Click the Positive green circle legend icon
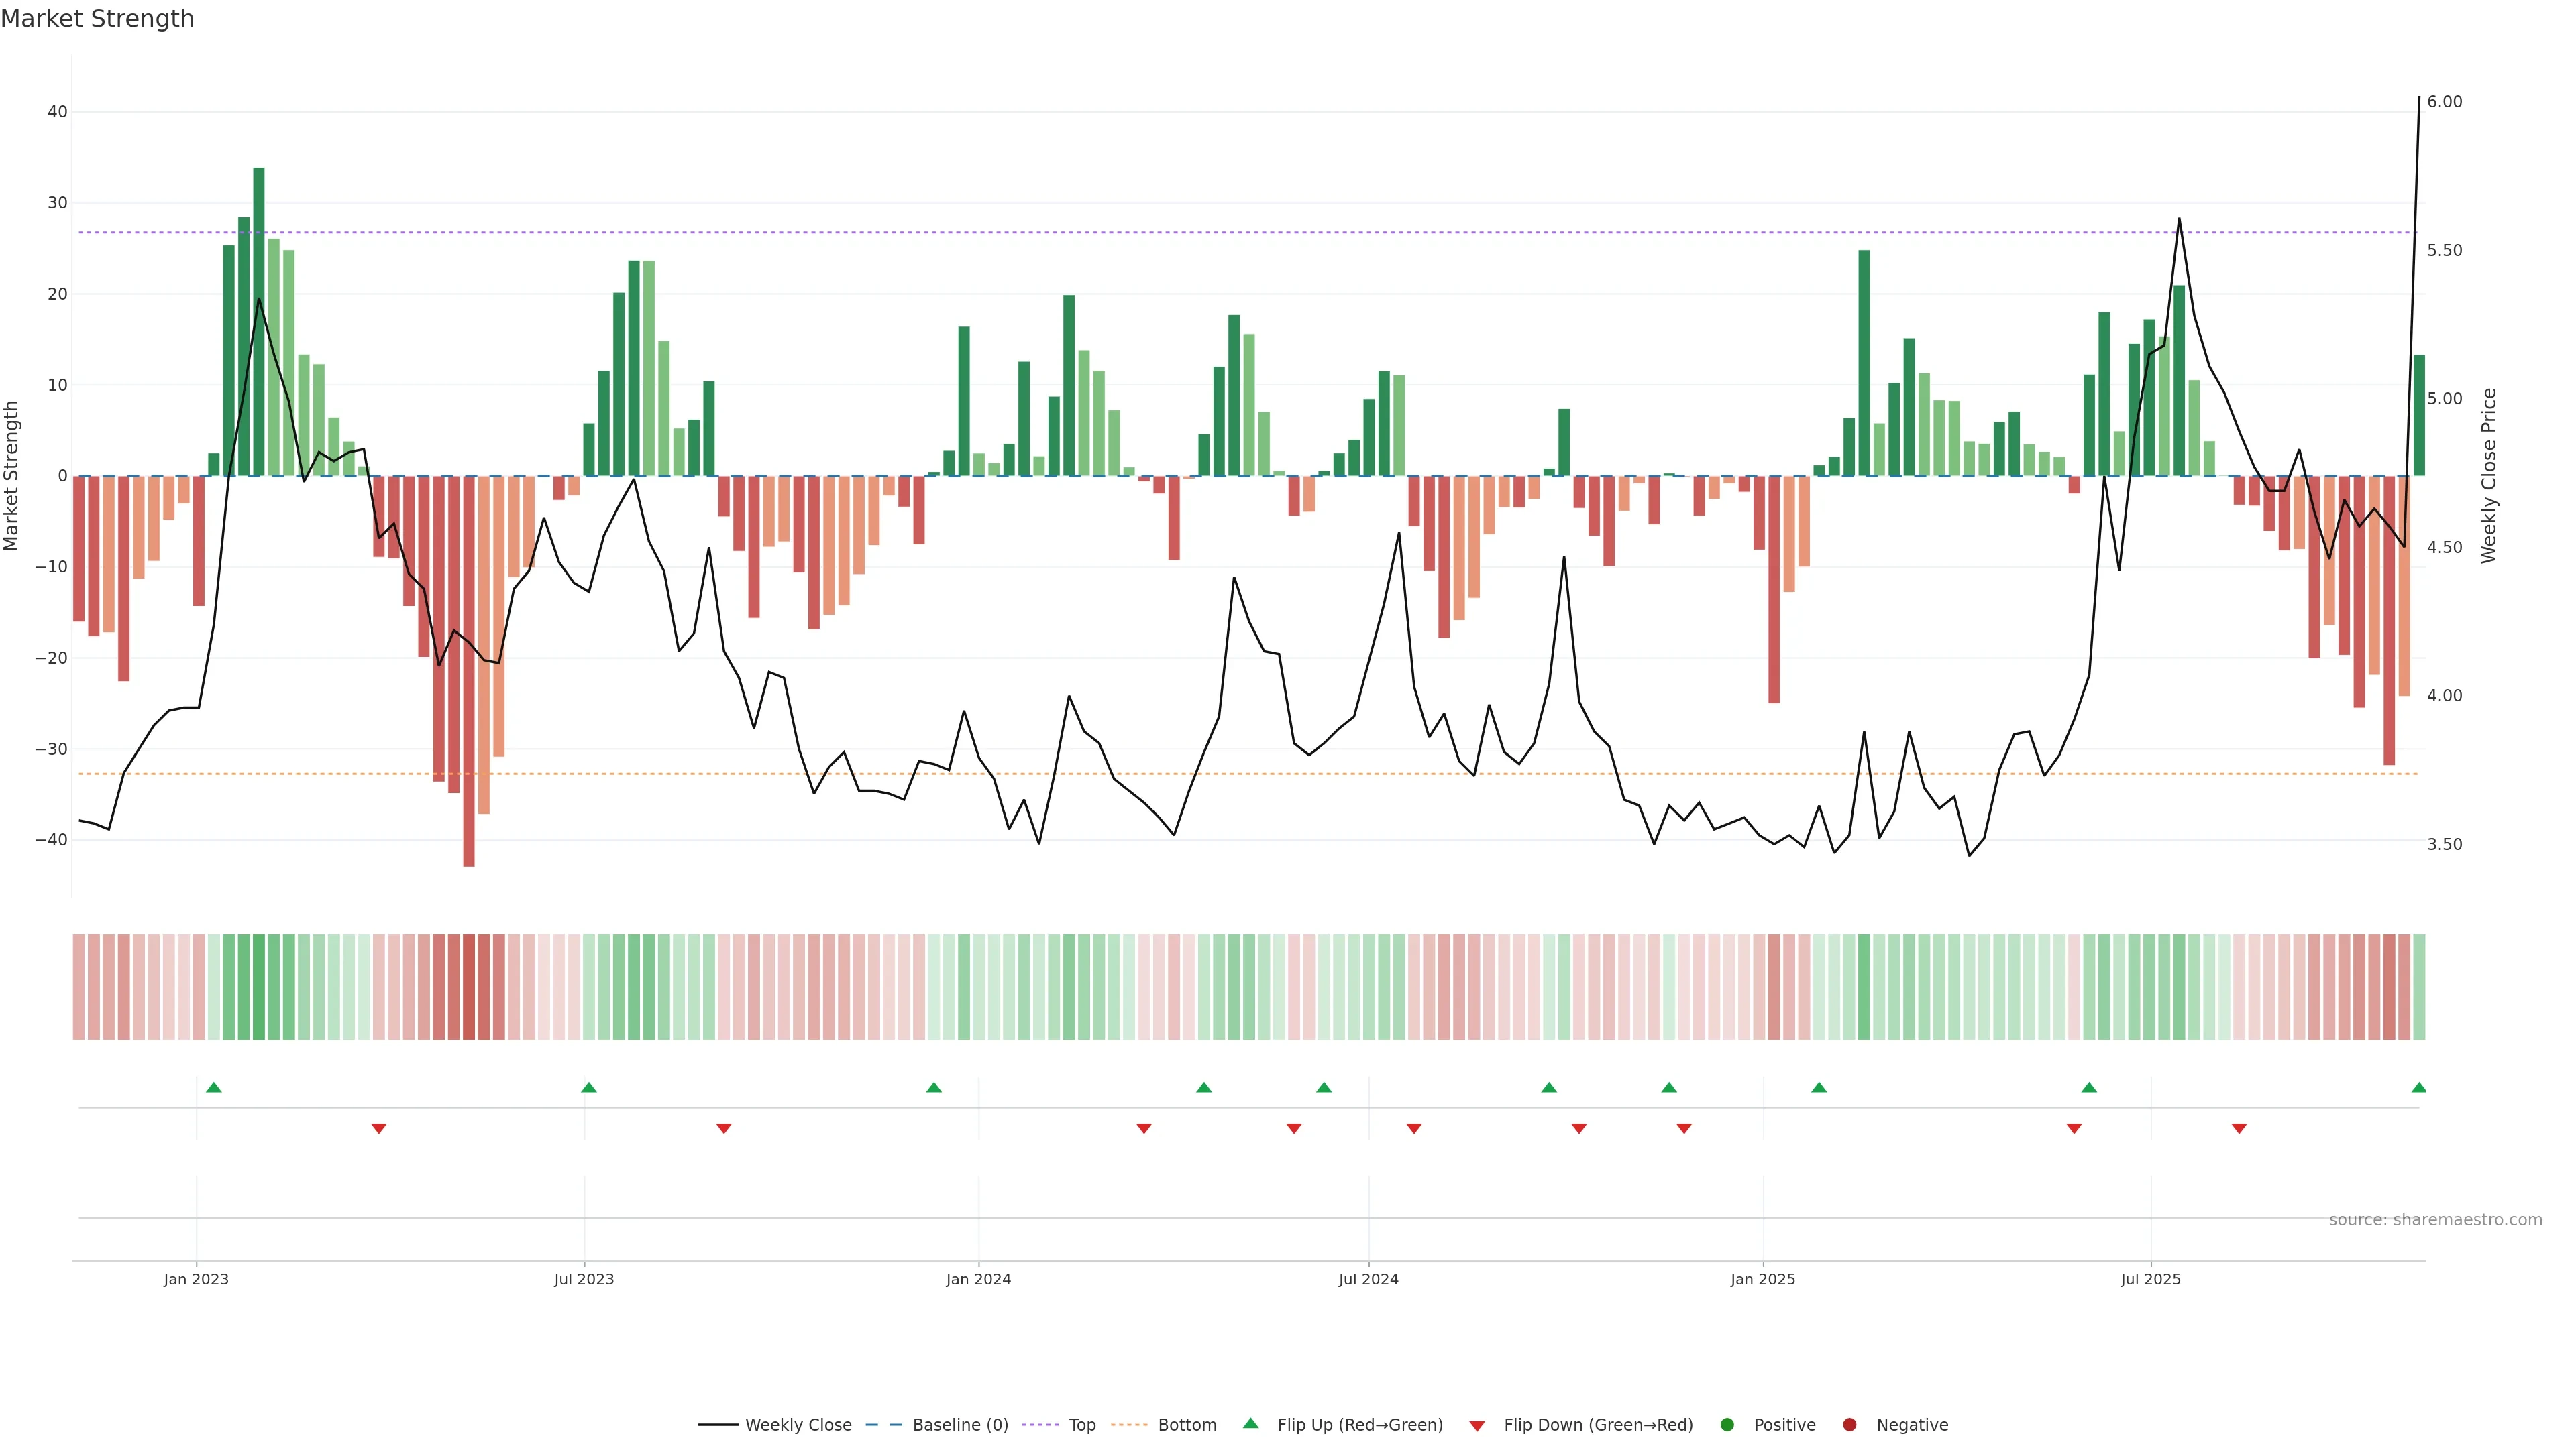 1727,1424
